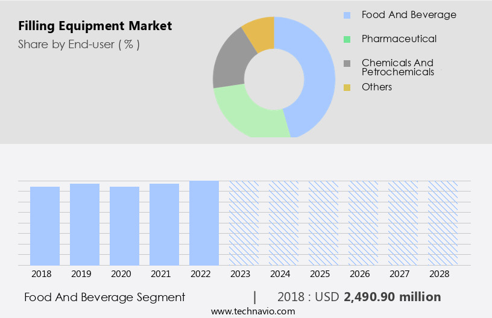Click the Filling Equipment Market title
This screenshot has height=318, width=492.
95,26
